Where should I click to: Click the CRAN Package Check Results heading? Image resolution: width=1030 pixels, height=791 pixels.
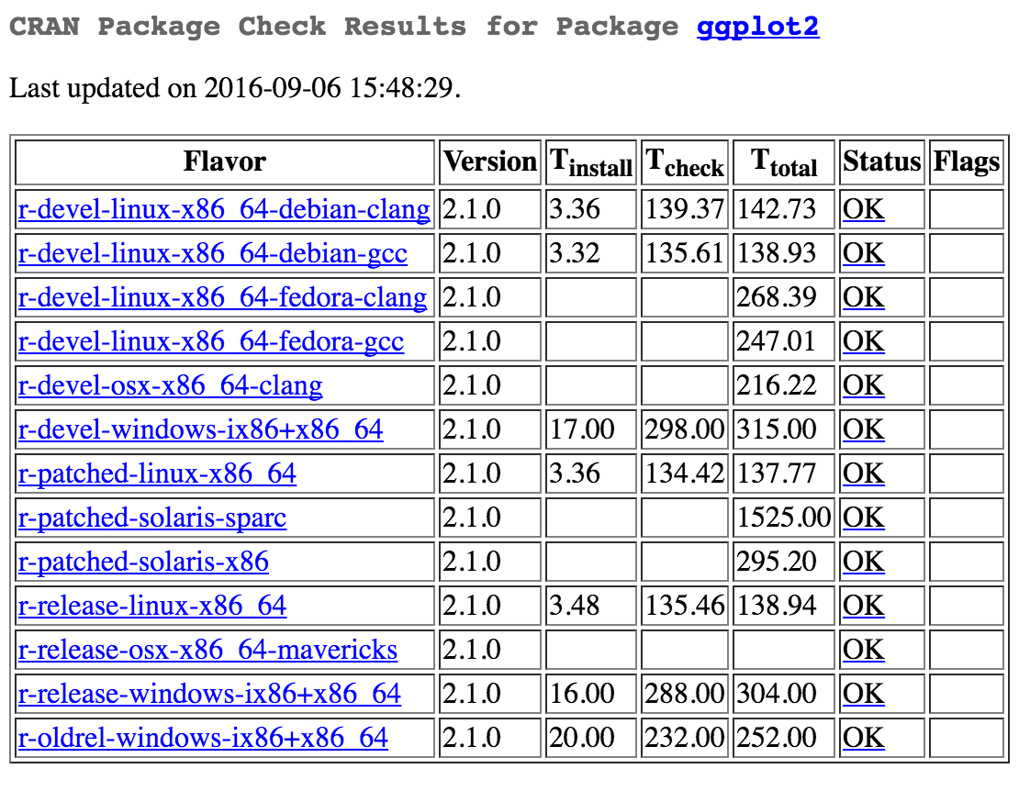pyautogui.click(x=414, y=27)
